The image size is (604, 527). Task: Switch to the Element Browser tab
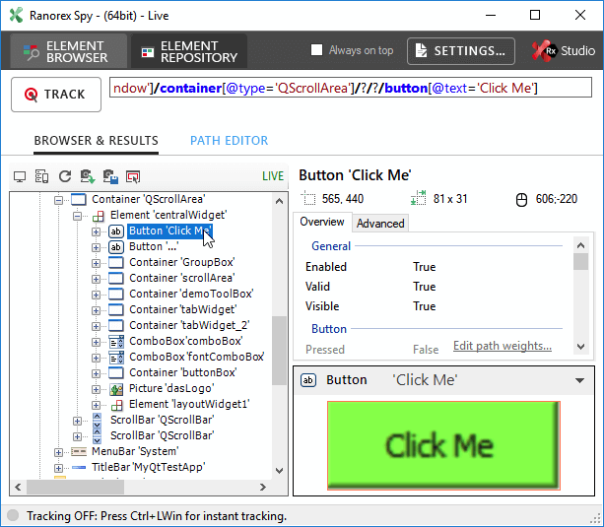[x=69, y=51]
